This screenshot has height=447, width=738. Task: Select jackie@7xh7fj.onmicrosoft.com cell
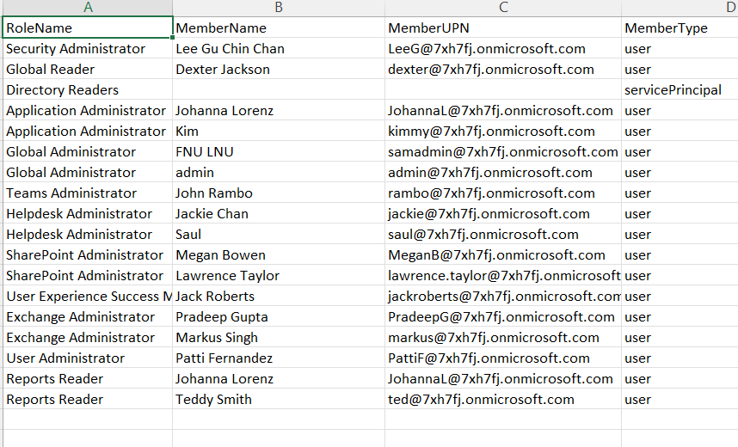(503, 214)
